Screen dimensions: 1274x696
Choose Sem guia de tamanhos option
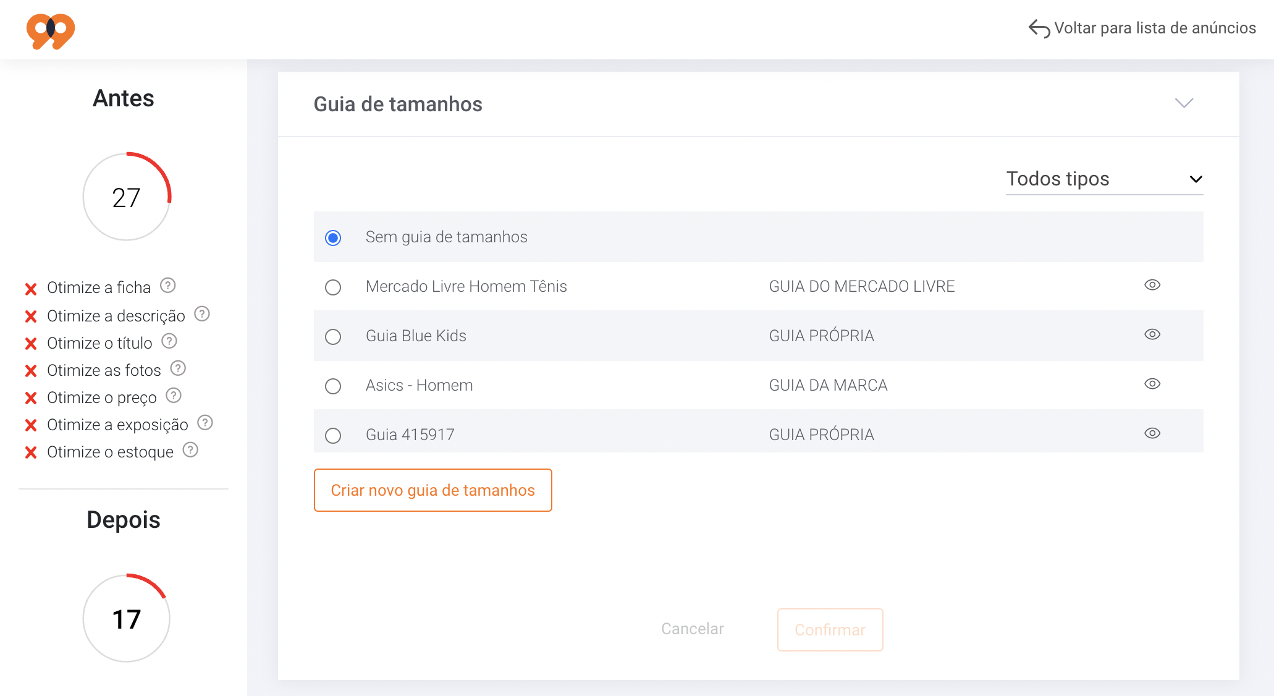tap(333, 238)
